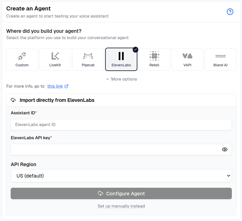This screenshot has width=242, height=221.
Task: Click the 'Assistant ID' label
Action: point(23,113)
